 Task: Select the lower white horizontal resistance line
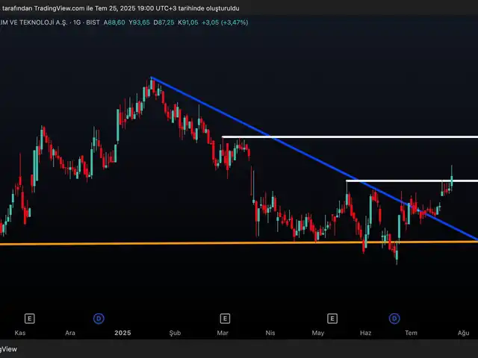[x=403, y=180]
